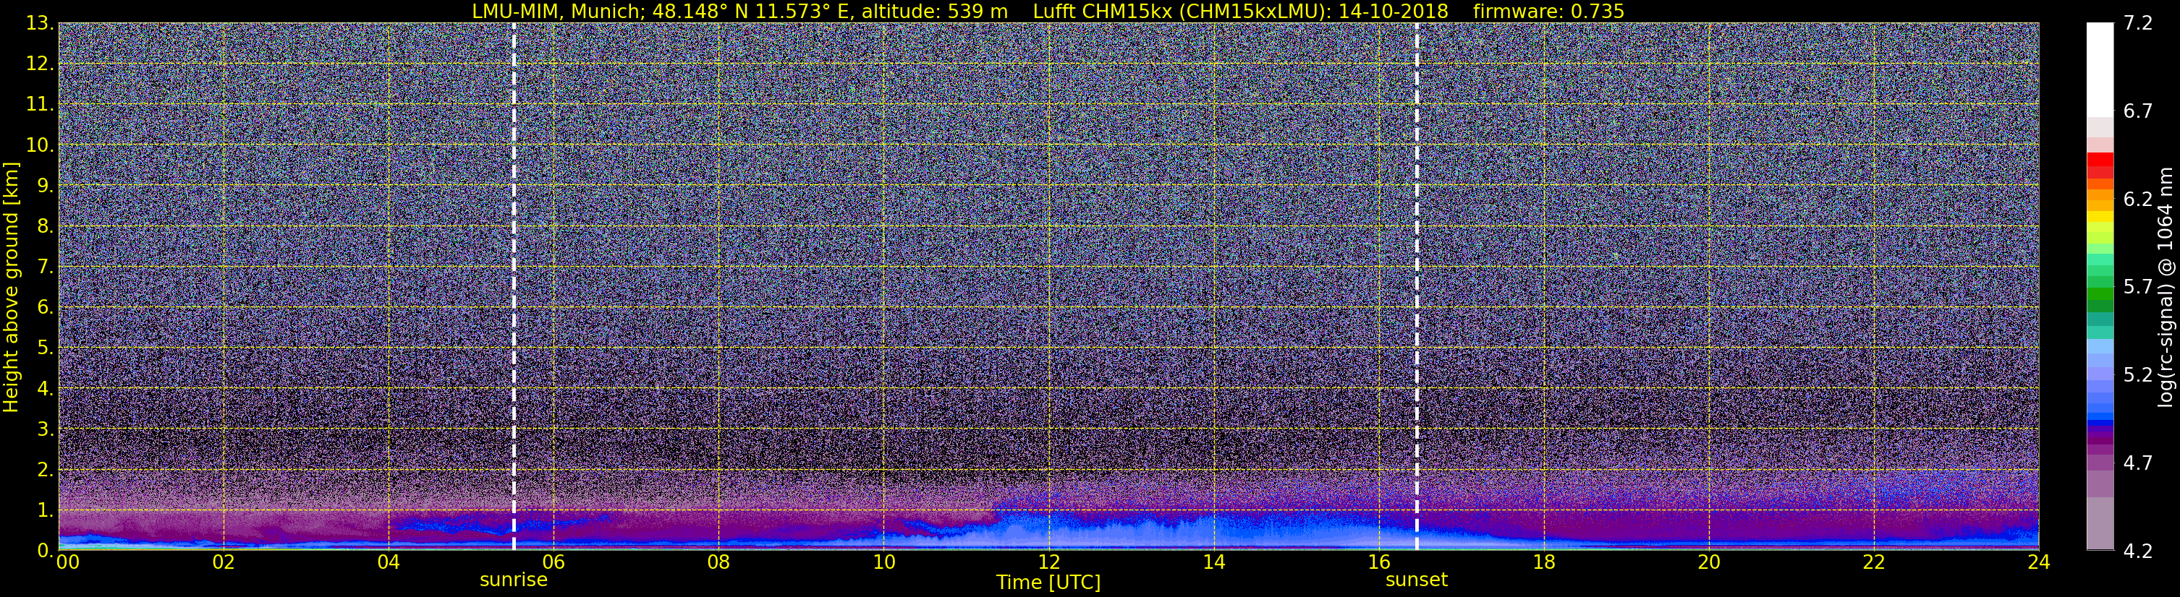Click time axis tick '22'

[1874, 562]
